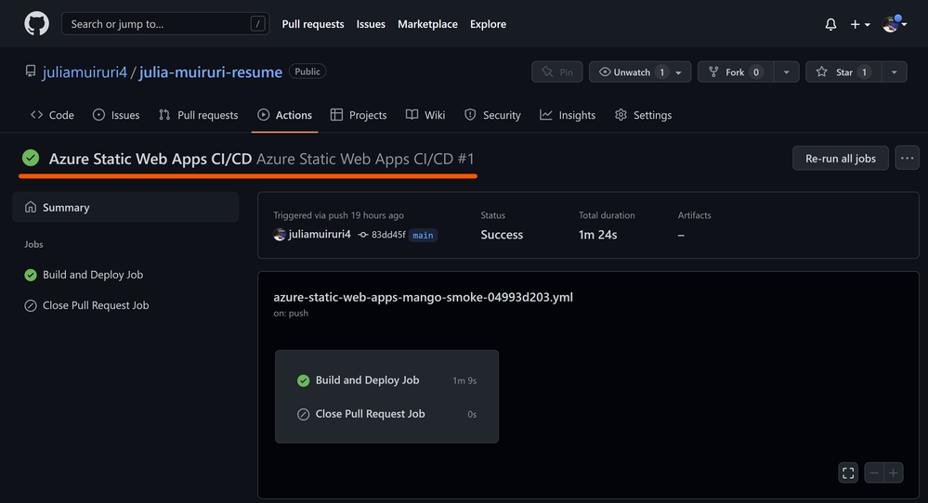Open the three-dot workflow options menu
The image size is (928, 503).
tap(907, 159)
